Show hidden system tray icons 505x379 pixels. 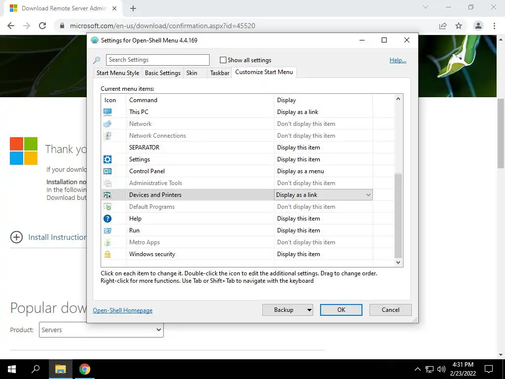point(417,369)
